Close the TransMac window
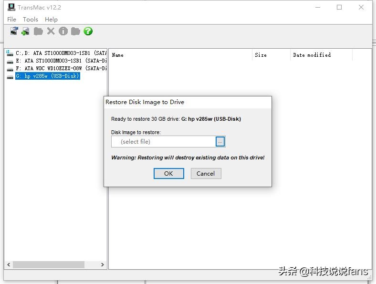 pyautogui.click(x=361, y=7)
